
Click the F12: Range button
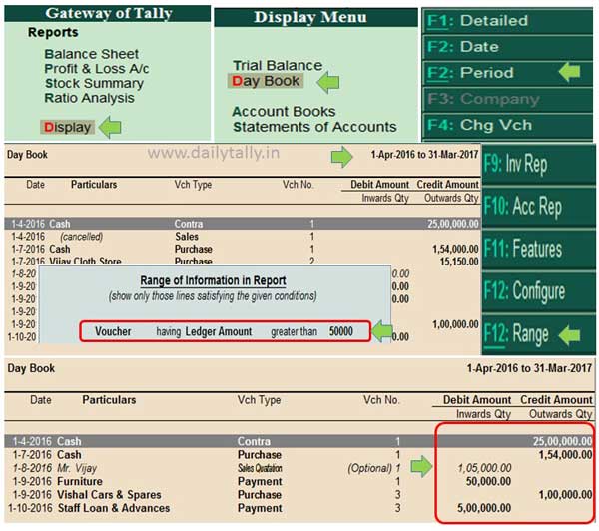[539, 334]
